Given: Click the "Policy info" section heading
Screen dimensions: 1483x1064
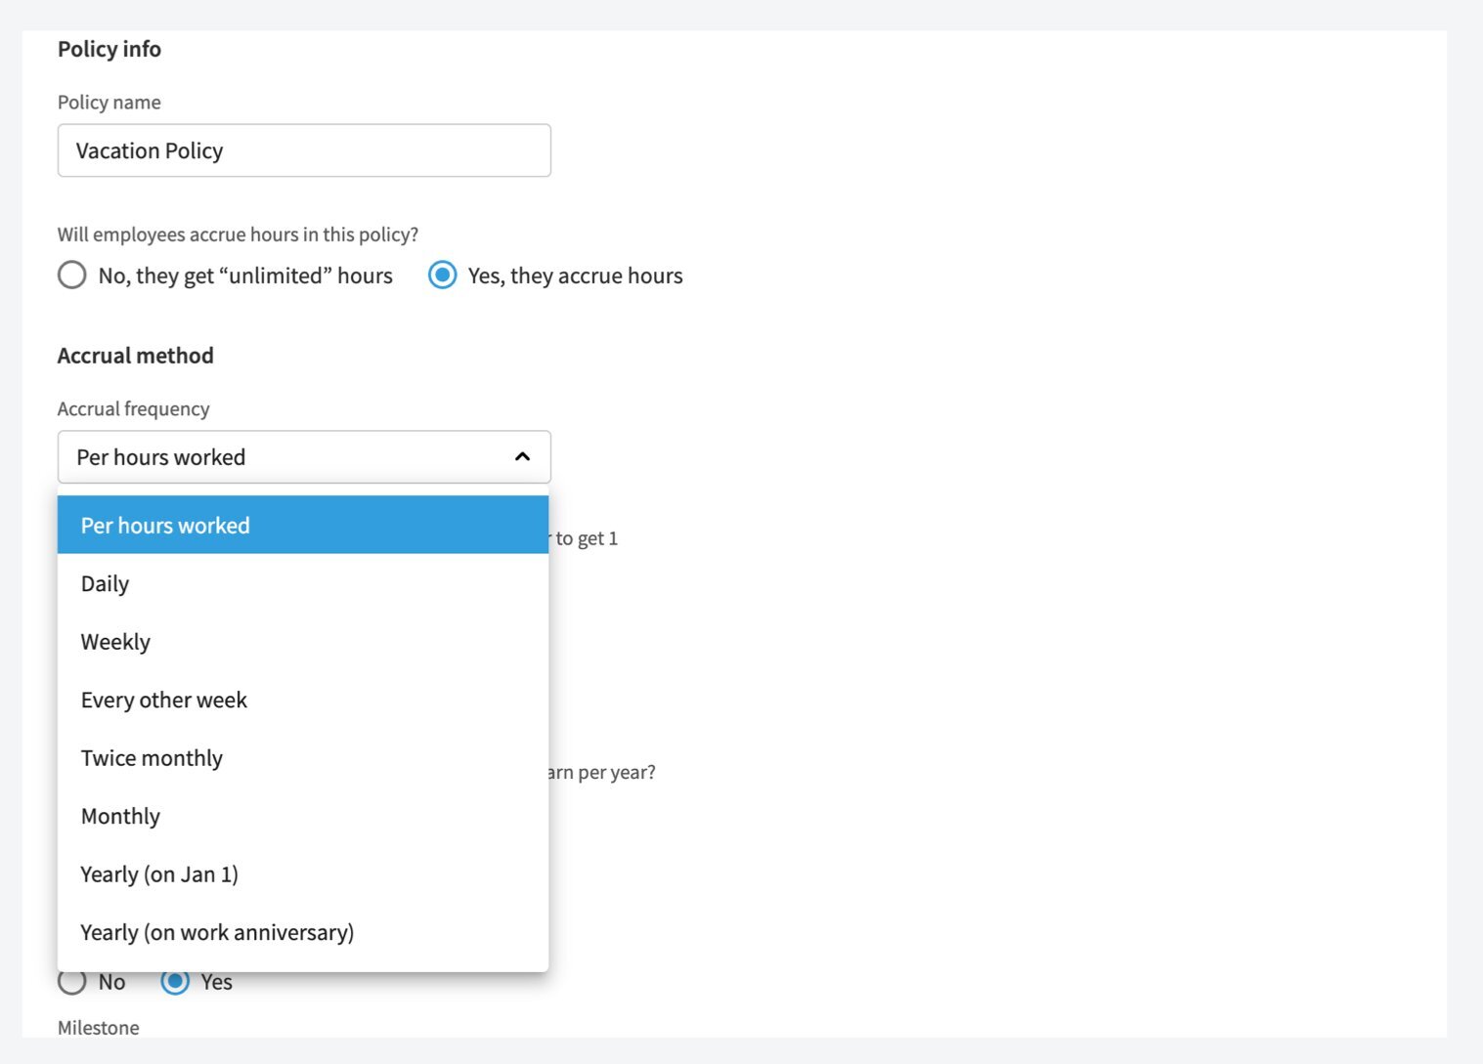Looking at the screenshot, I should pyautogui.click(x=109, y=49).
